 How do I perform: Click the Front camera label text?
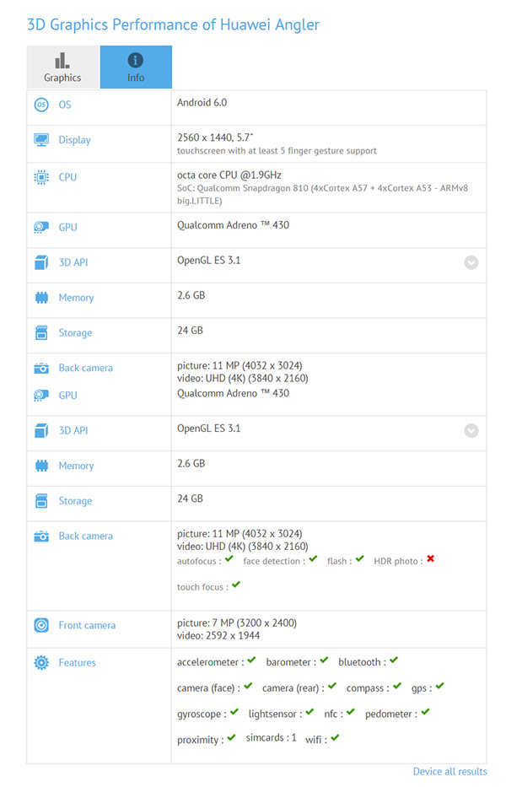[87, 626]
